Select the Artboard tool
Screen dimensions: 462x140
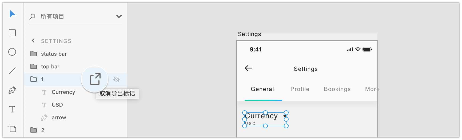(x=12, y=128)
